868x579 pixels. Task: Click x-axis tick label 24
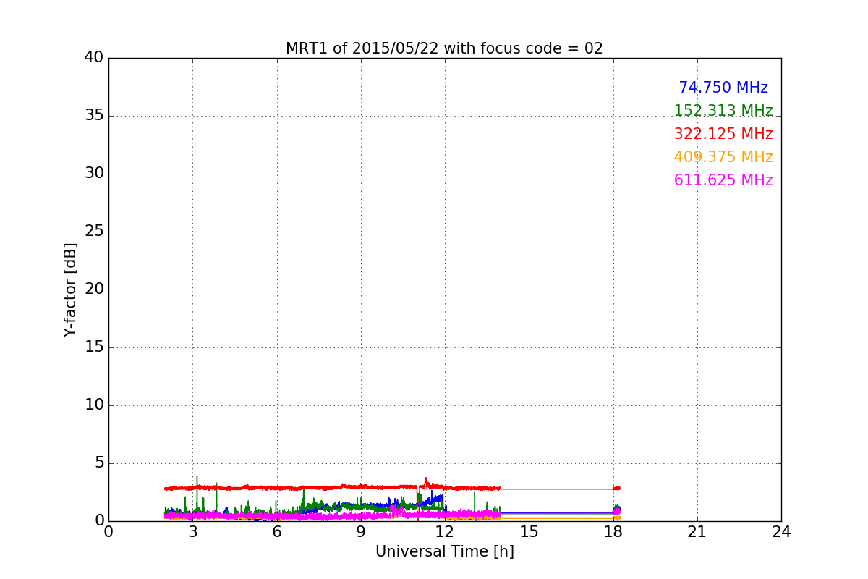point(781,532)
